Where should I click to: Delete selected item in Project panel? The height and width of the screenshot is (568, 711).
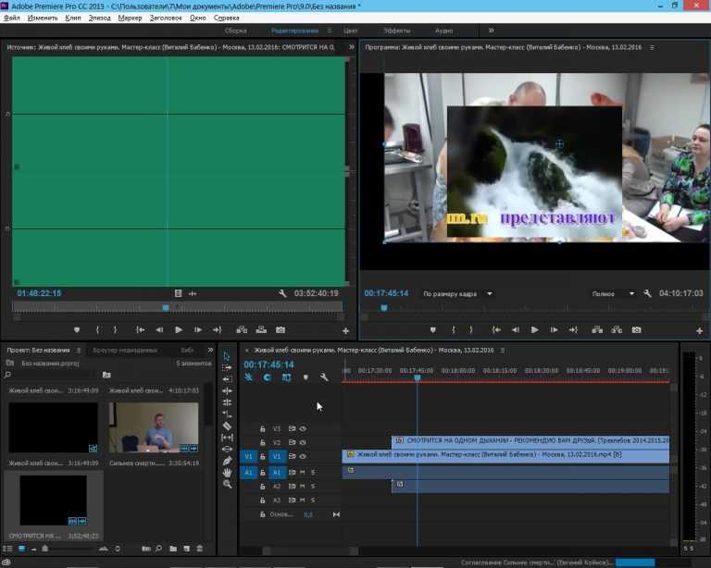click(x=200, y=549)
